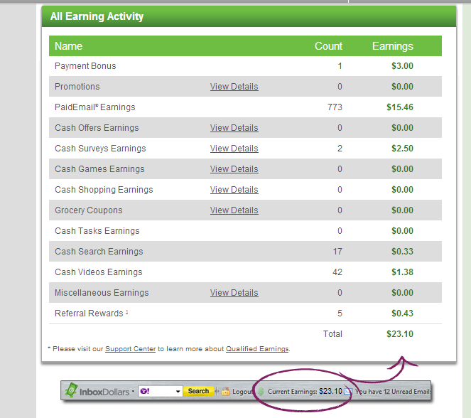Click the PaidEmail count value 773
This screenshot has height=418, width=471.
coord(335,107)
